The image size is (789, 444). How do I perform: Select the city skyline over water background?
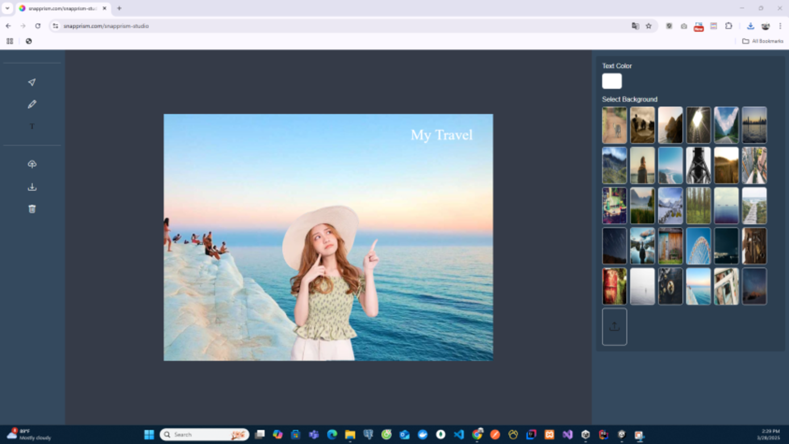754,125
